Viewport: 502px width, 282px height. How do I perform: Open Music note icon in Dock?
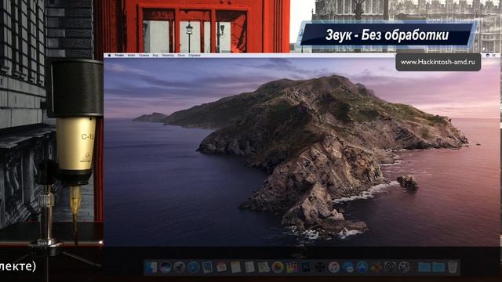[x=333, y=267]
